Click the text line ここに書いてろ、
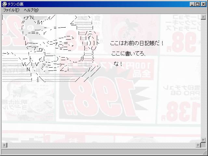 pyautogui.click(x=128, y=54)
